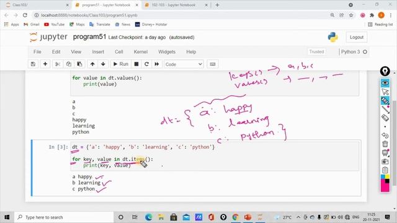Click the clipboard icon in pen toolbar
The height and width of the screenshot is (223, 397).
[385, 170]
